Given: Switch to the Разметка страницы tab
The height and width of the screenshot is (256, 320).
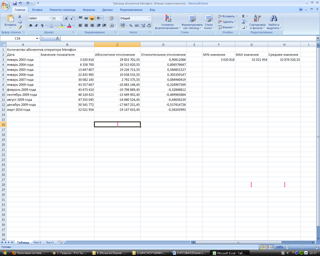Looking at the screenshot, I should point(62,10).
